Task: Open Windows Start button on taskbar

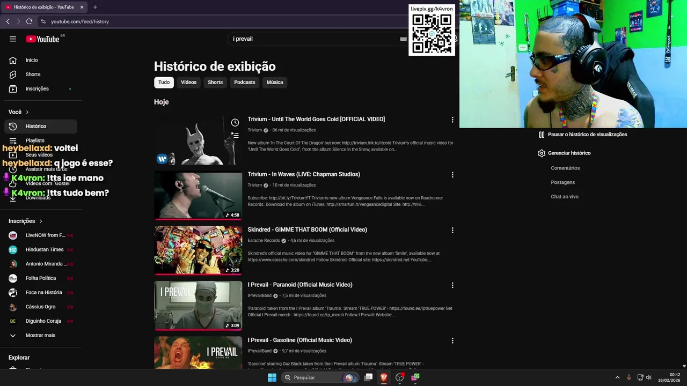Action: click(272, 377)
